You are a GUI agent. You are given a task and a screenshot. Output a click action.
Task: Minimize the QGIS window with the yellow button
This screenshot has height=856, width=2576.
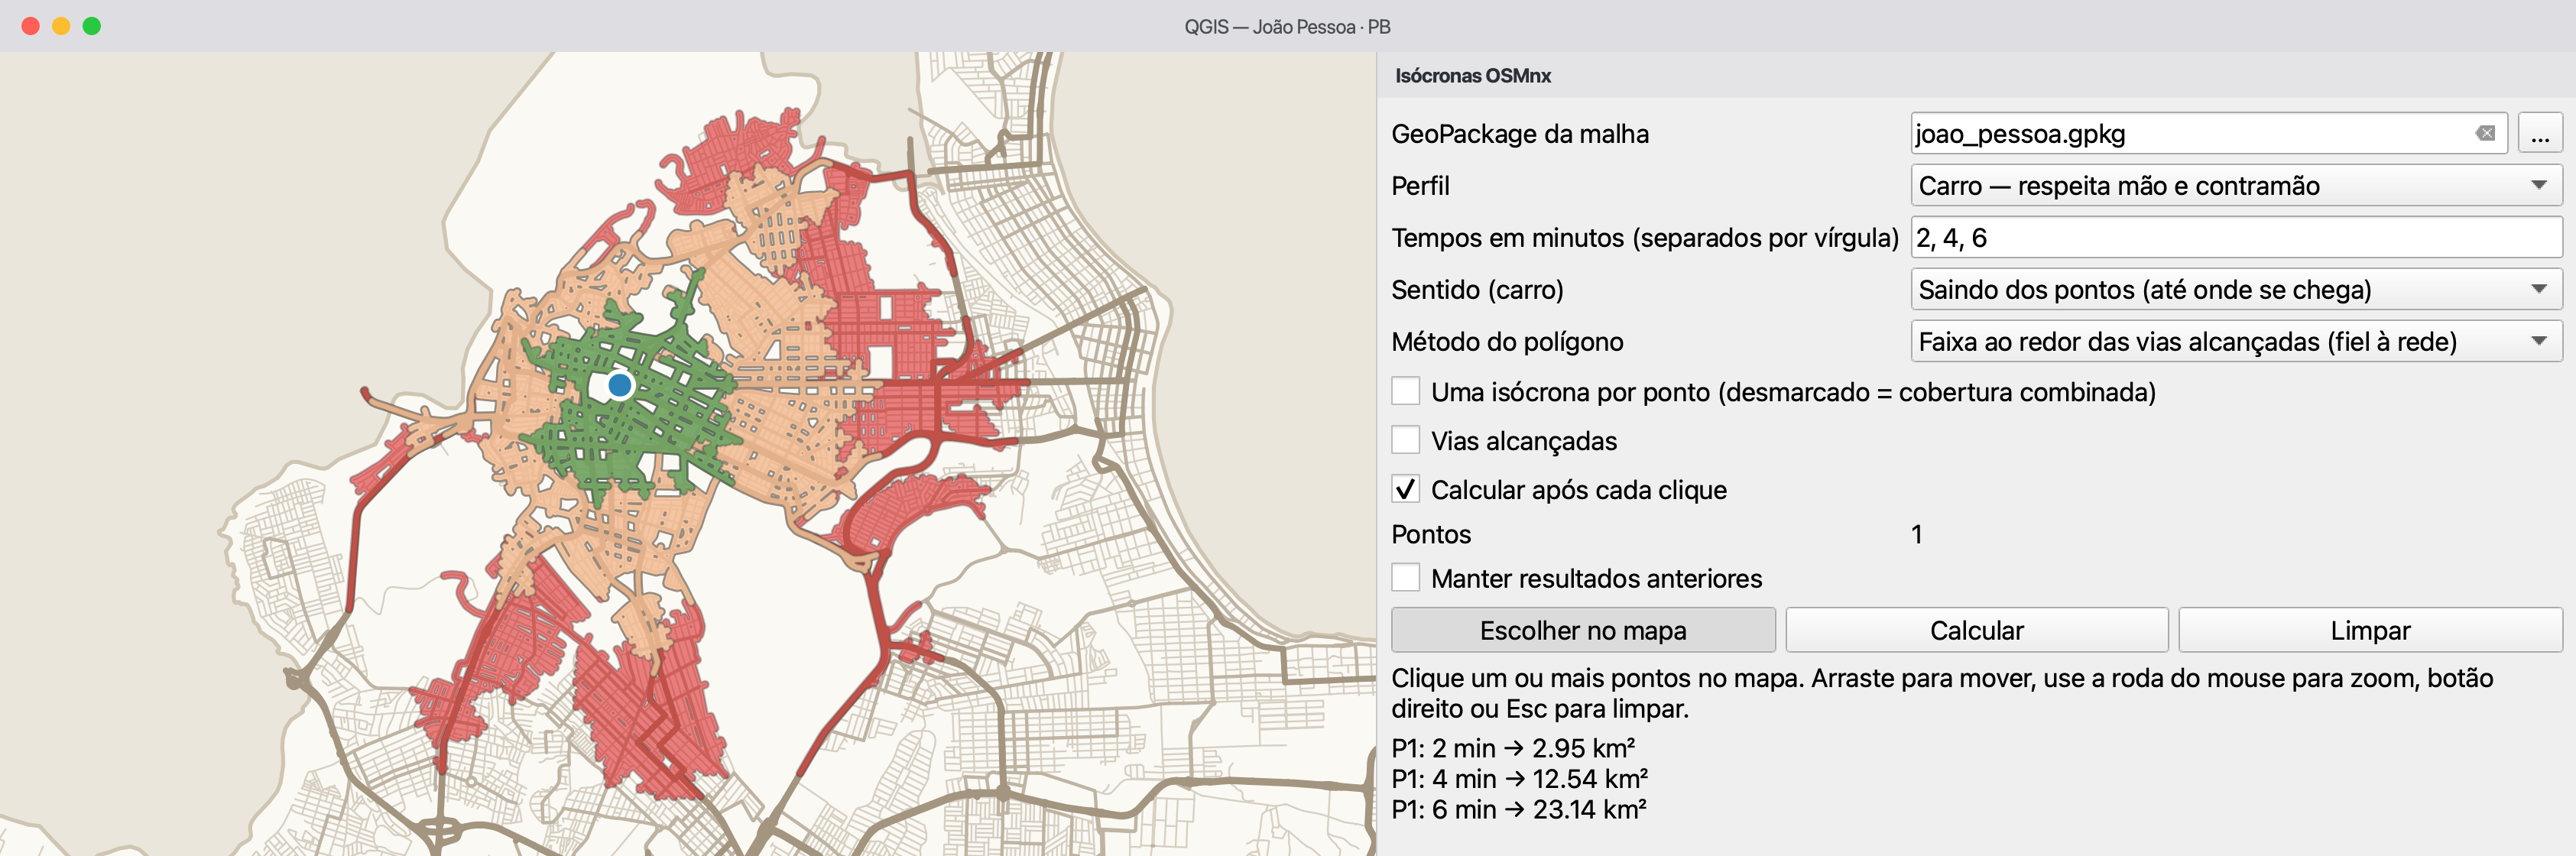click(61, 26)
